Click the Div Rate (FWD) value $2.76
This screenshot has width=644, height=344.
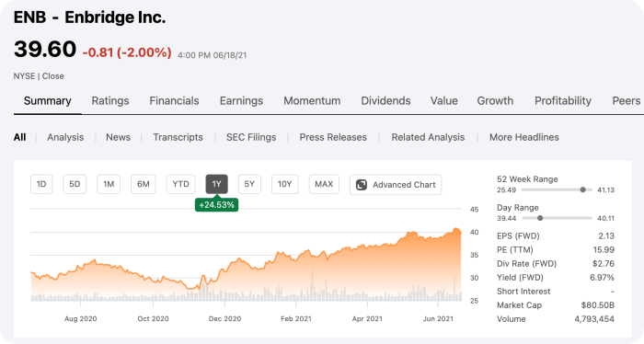(604, 264)
